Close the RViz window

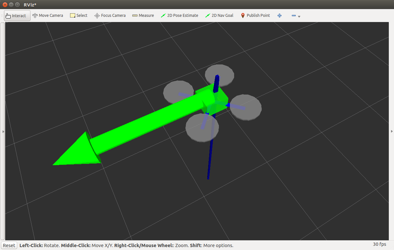[x=5, y=5]
